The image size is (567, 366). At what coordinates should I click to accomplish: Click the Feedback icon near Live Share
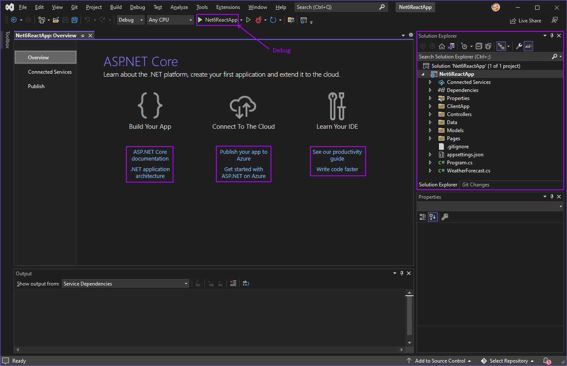coord(555,20)
